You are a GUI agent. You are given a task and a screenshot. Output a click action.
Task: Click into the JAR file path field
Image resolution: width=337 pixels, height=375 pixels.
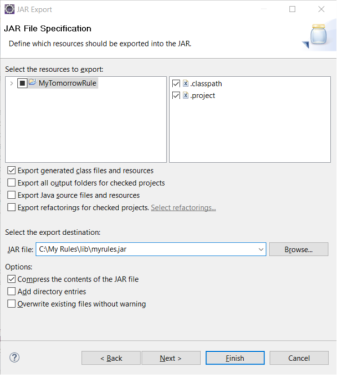pos(144,250)
